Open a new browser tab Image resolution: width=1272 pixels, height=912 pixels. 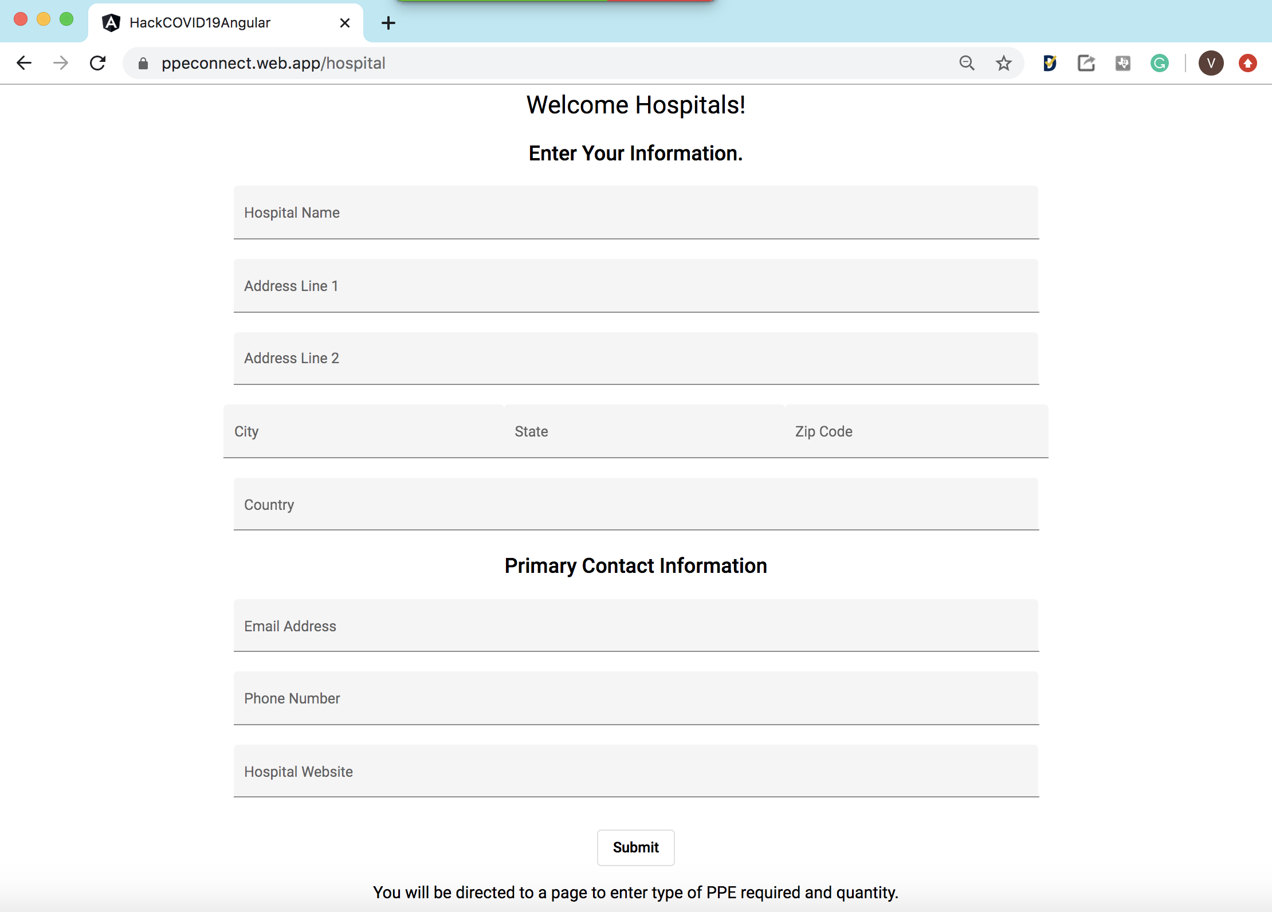coord(388,23)
